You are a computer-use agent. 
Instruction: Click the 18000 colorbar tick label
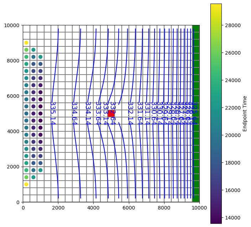(233, 163)
